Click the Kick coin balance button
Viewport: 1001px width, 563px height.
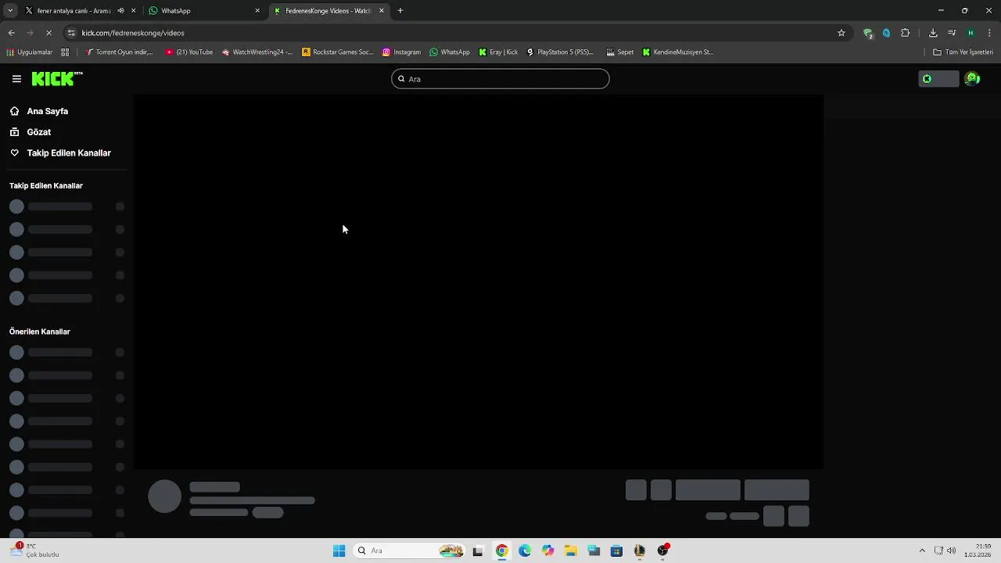tap(938, 79)
